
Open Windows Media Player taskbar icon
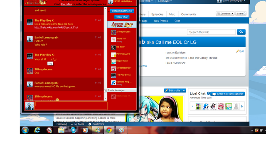(x=85, y=130)
